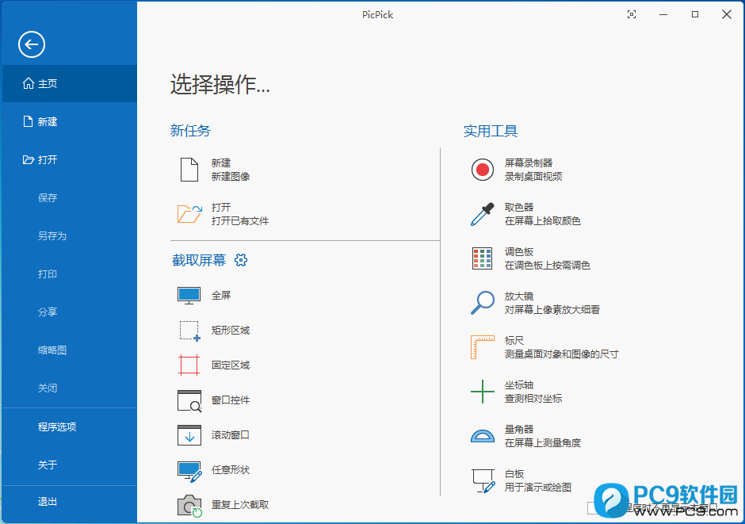Click the 新建图像 text link
Viewport: 745px width, 524px height.
(231, 177)
